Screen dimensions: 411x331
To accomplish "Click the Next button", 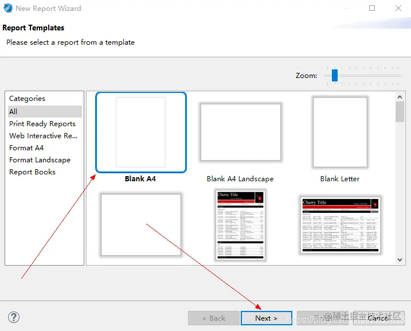I will [x=267, y=318].
